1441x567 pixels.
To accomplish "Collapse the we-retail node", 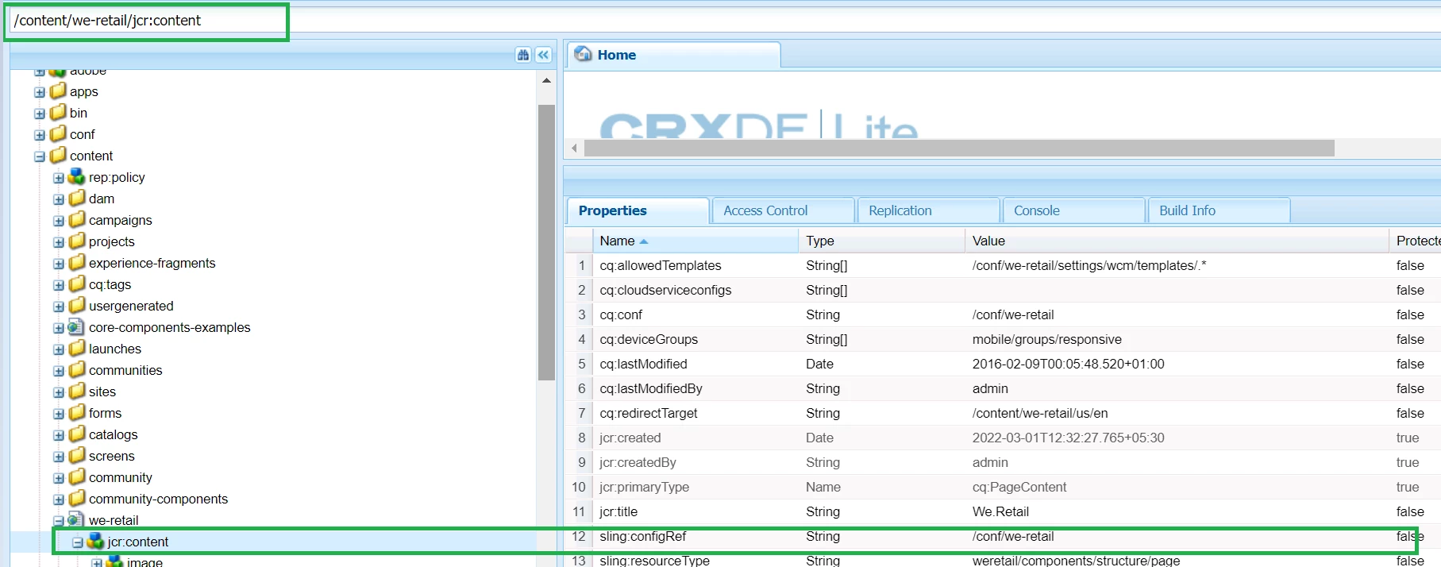I will tap(59, 521).
